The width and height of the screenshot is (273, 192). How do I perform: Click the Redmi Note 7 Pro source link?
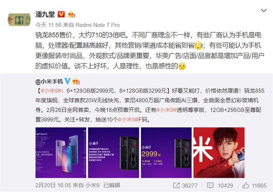coord(97,25)
